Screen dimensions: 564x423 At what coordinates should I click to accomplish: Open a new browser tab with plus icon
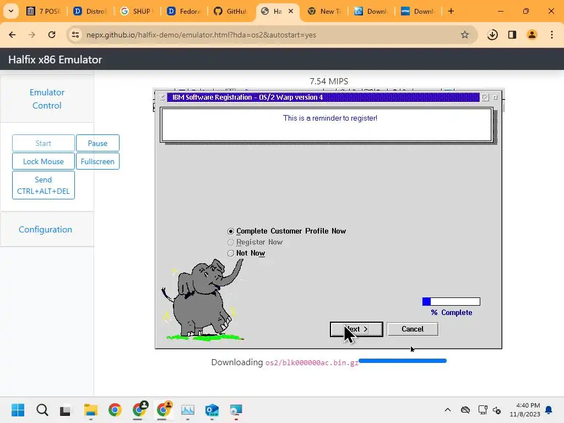451,11
